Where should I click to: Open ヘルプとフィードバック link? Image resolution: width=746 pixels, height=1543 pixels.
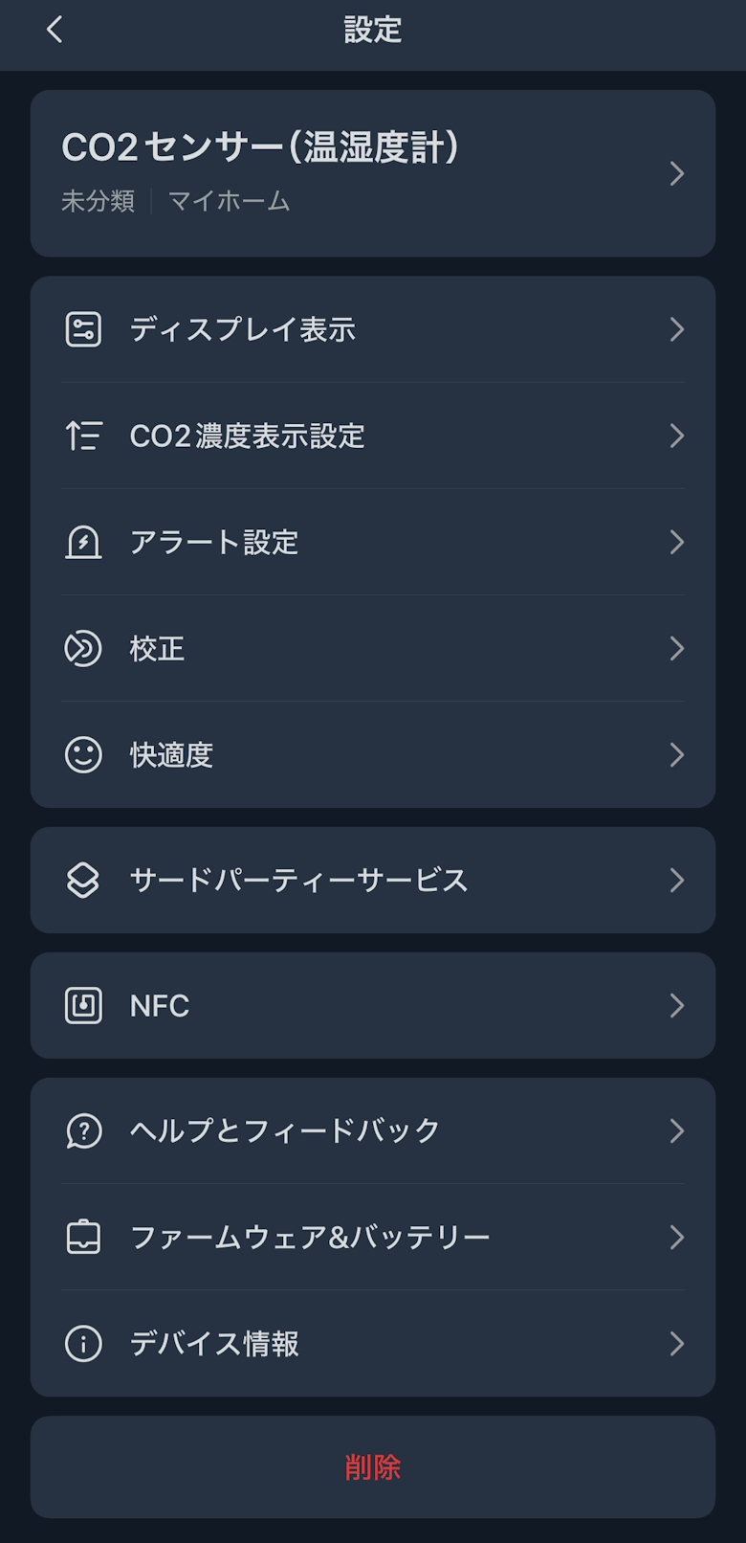click(x=285, y=1130)
